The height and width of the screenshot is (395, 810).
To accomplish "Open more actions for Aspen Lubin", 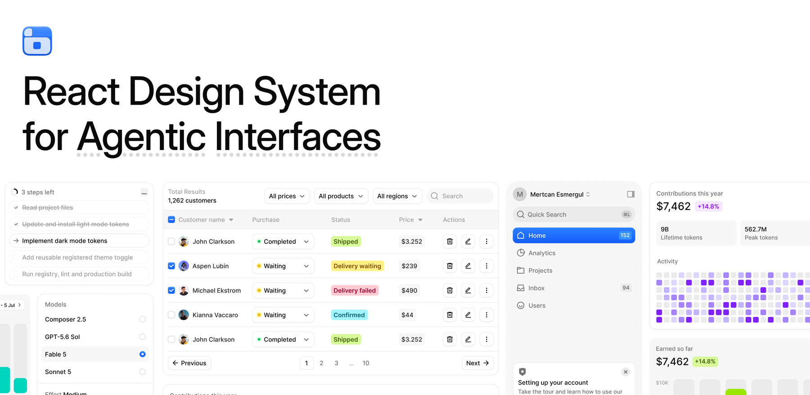I will click(x=486, y=266).
